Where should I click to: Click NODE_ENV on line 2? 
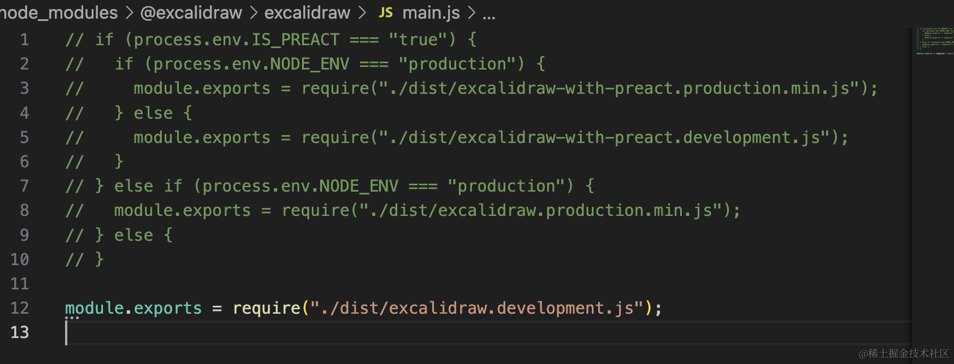310,64
